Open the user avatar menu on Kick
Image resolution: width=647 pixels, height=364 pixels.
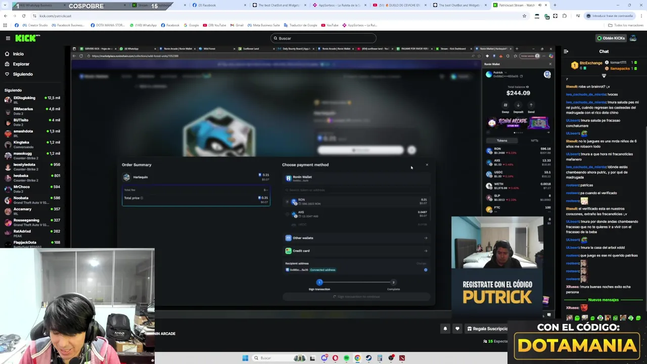pyautogui.click(x=633, y=38)
